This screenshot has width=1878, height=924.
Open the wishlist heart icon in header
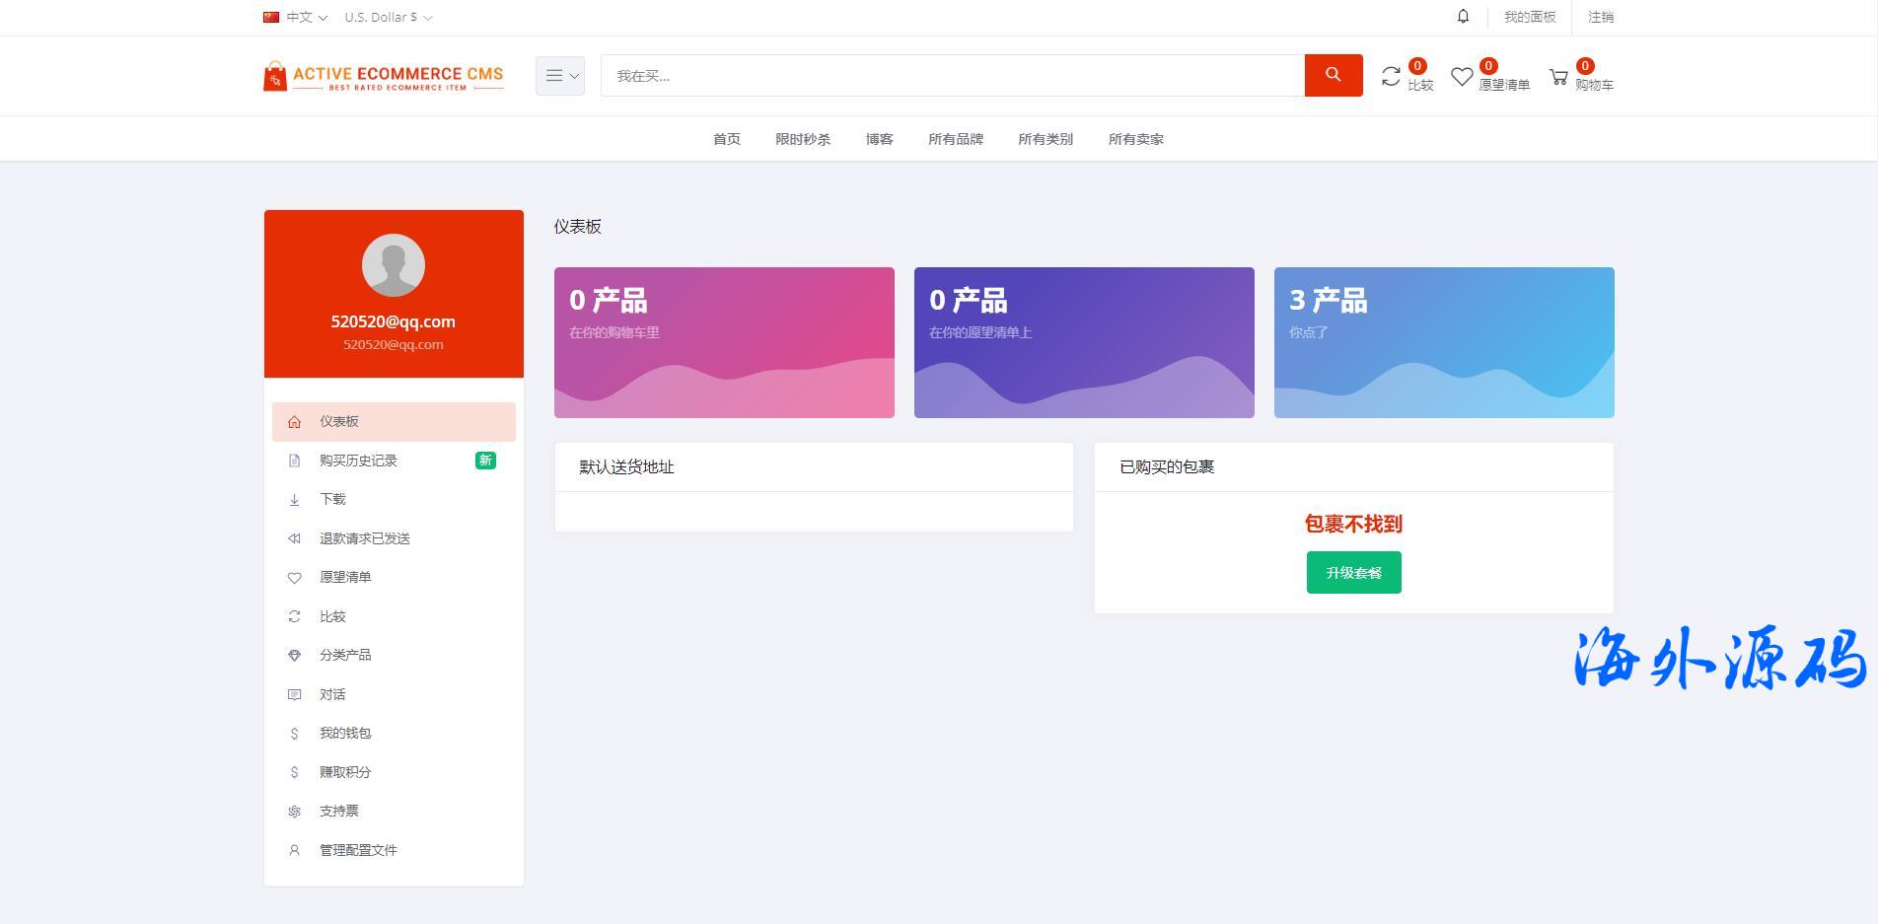coord(1462,77)
